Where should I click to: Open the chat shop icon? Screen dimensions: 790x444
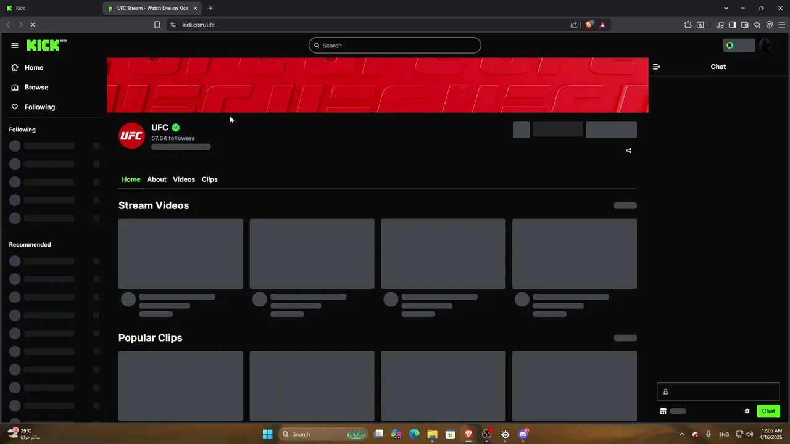click(x=663, y=411)
